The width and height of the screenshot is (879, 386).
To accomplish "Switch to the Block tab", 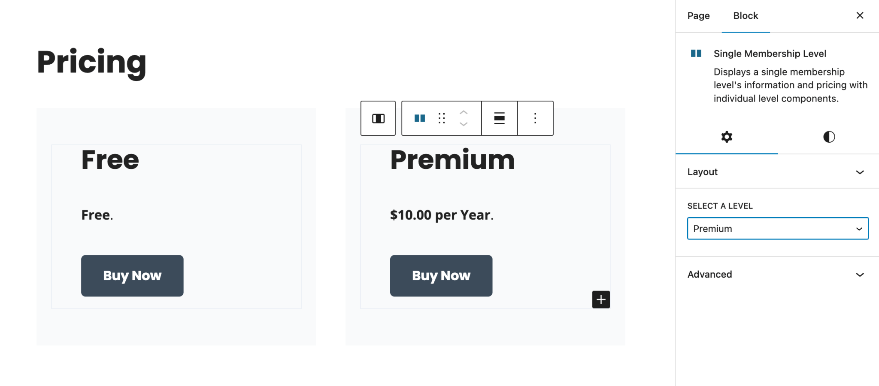I will [x=746, y=15].
